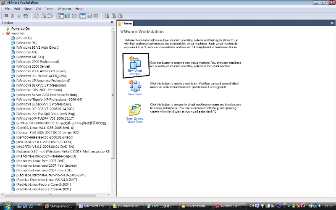Click the New Team icon

[135, 86]
